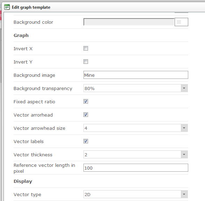The width and height of the screenshot is (205, 201).
Task: Expand the Vector type dropdown arrow
Action: (x=184, y=194)
